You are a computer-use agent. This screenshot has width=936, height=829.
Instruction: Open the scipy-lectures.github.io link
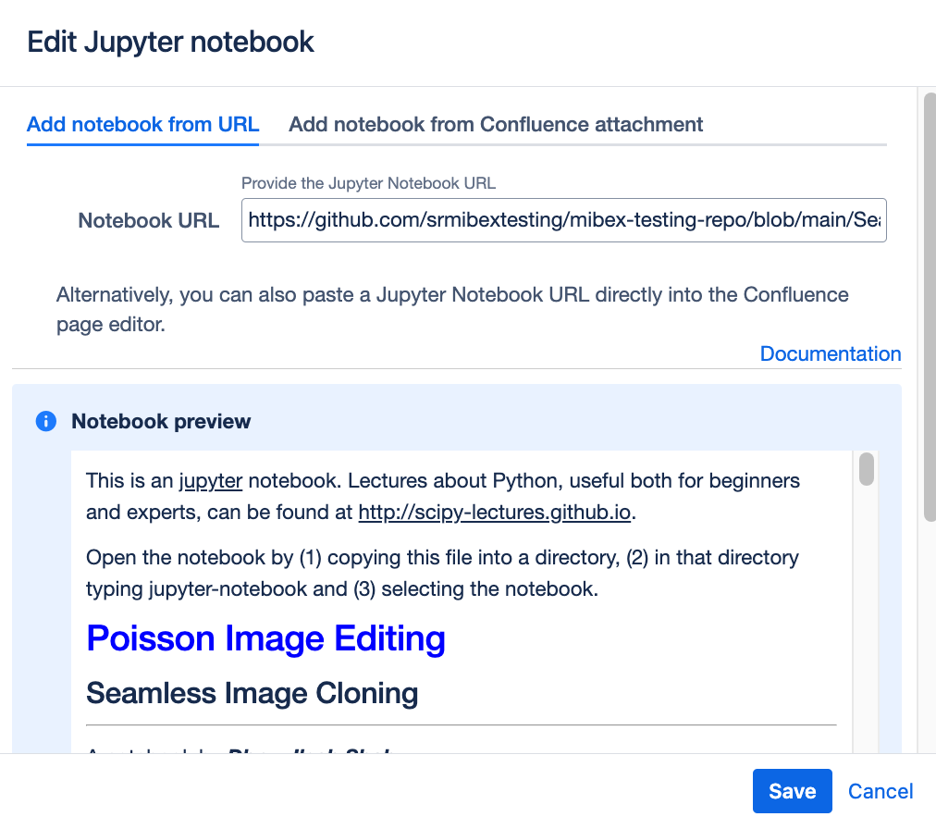(x=496, y=512)
